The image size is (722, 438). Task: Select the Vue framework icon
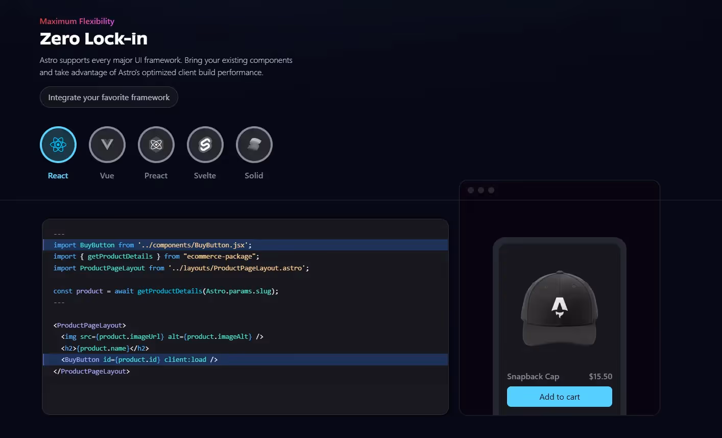pos(107,145)
